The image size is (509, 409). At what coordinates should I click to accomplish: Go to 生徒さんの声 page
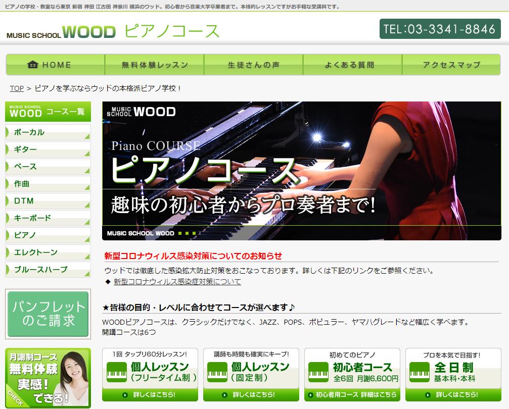(x=254, y=65)
